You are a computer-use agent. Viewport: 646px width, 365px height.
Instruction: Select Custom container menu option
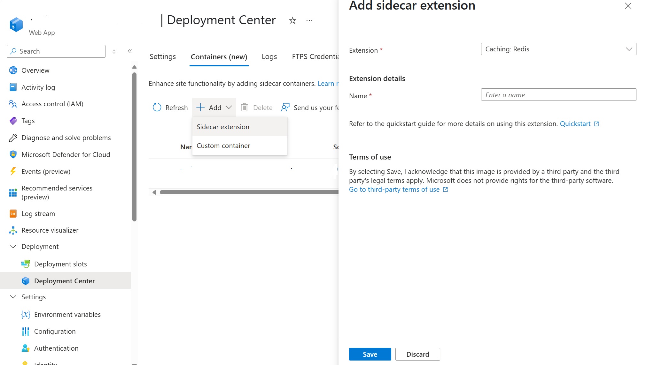click(223, 146)
